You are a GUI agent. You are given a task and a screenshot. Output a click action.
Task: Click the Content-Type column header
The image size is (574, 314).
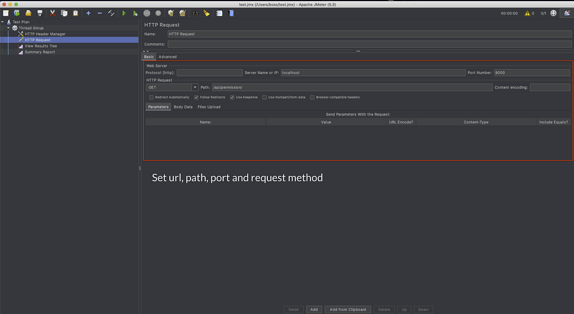click(476, 122)
